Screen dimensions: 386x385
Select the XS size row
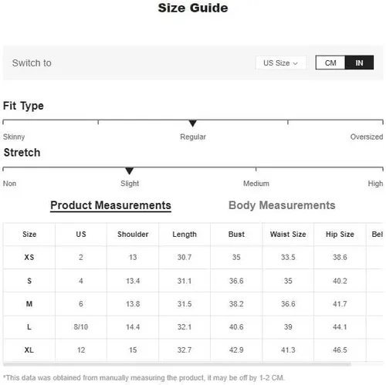(193, 257)
